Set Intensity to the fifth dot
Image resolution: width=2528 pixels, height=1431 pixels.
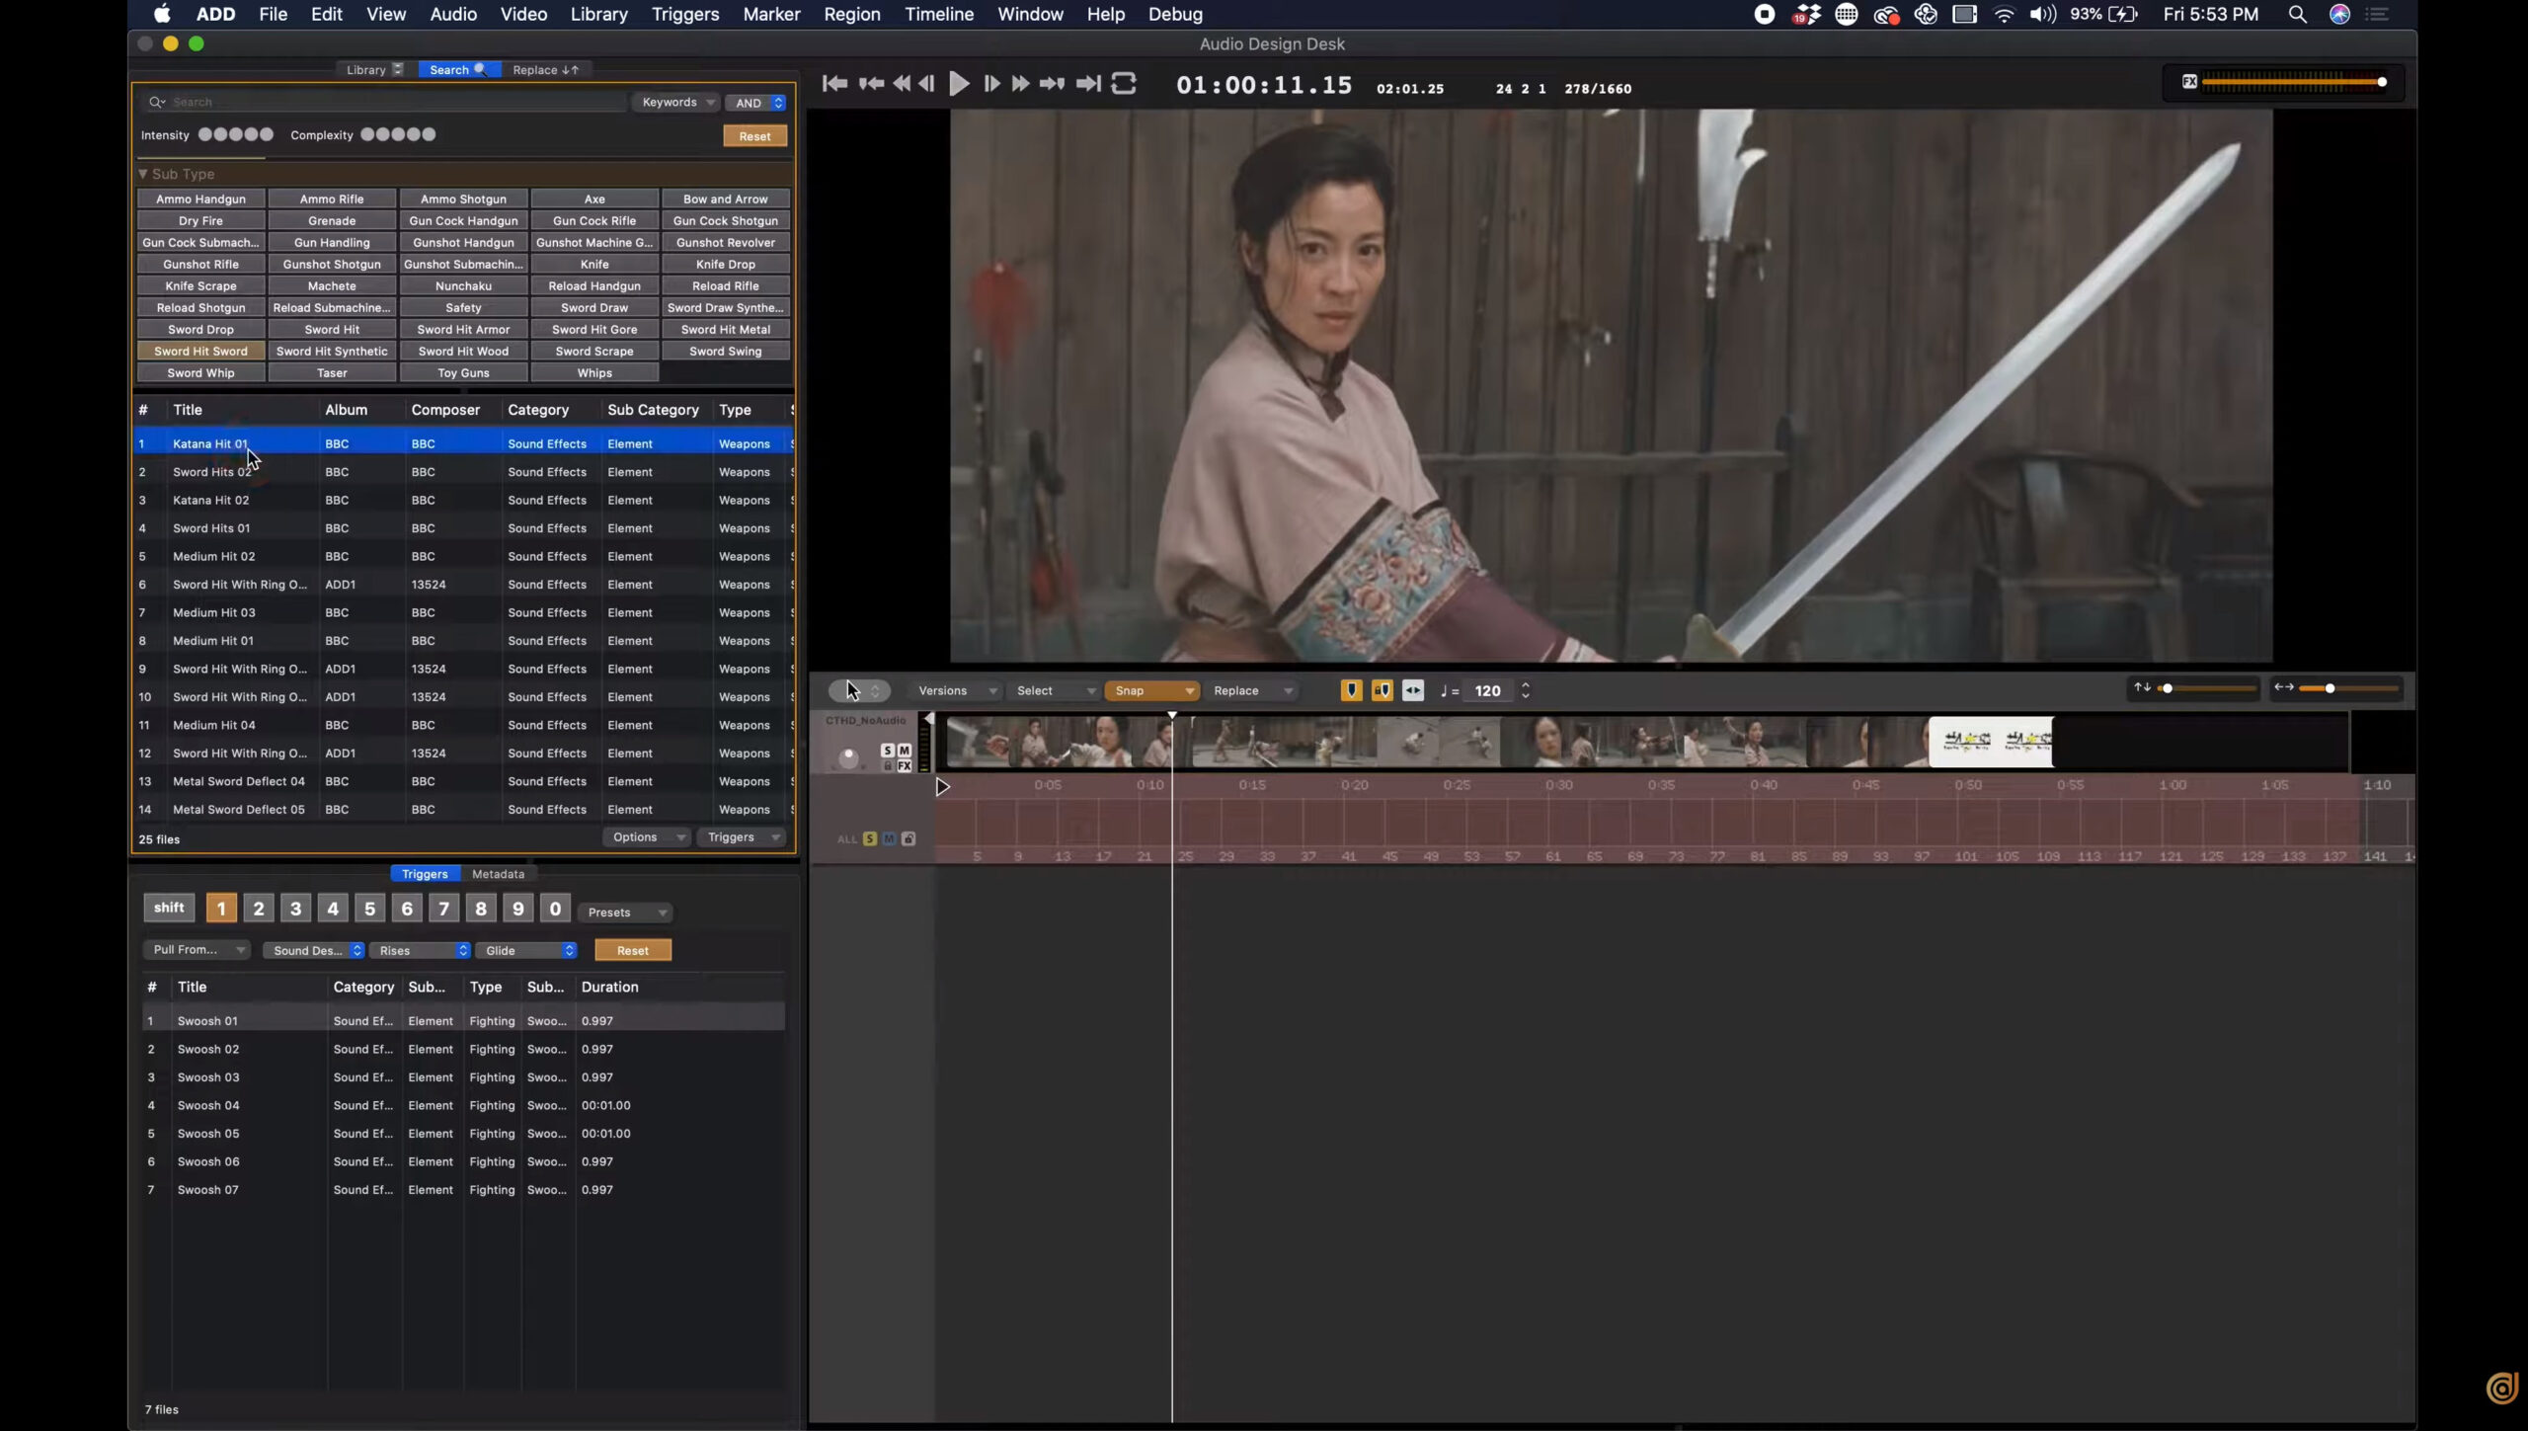266,134
